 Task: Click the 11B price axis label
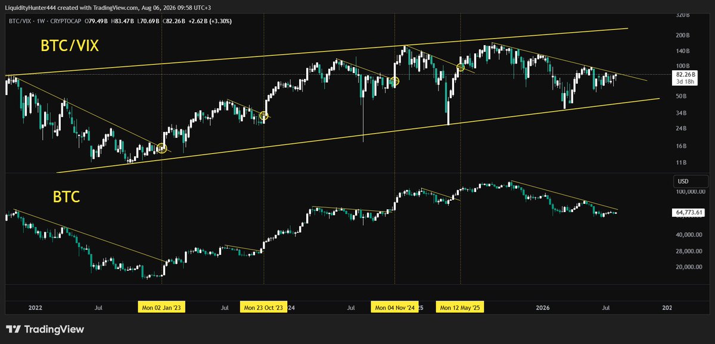pyautogui.click(x=681, y=162)
